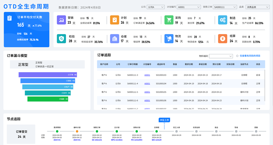Click the 状态 column header
The height and width of the screenshot is (145, 273).
258,64
